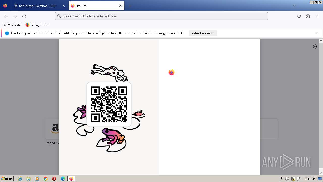Open the new tab personalize gear
Image resolution: width=323 pixels, height=182 pixels.
tap(315, 47)
